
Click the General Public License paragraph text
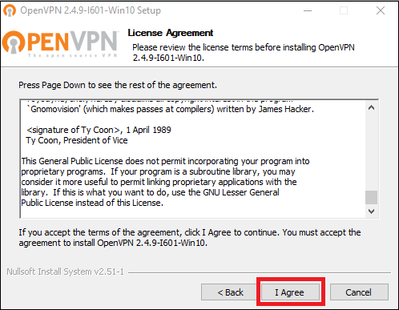coord(165,182)
